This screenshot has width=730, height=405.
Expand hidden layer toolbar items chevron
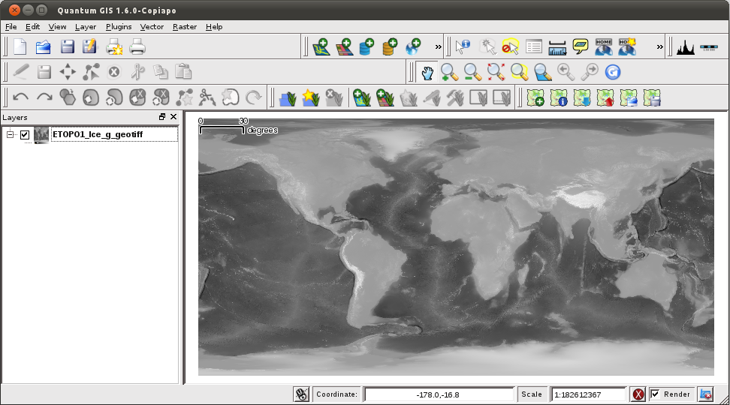(438, 47)
